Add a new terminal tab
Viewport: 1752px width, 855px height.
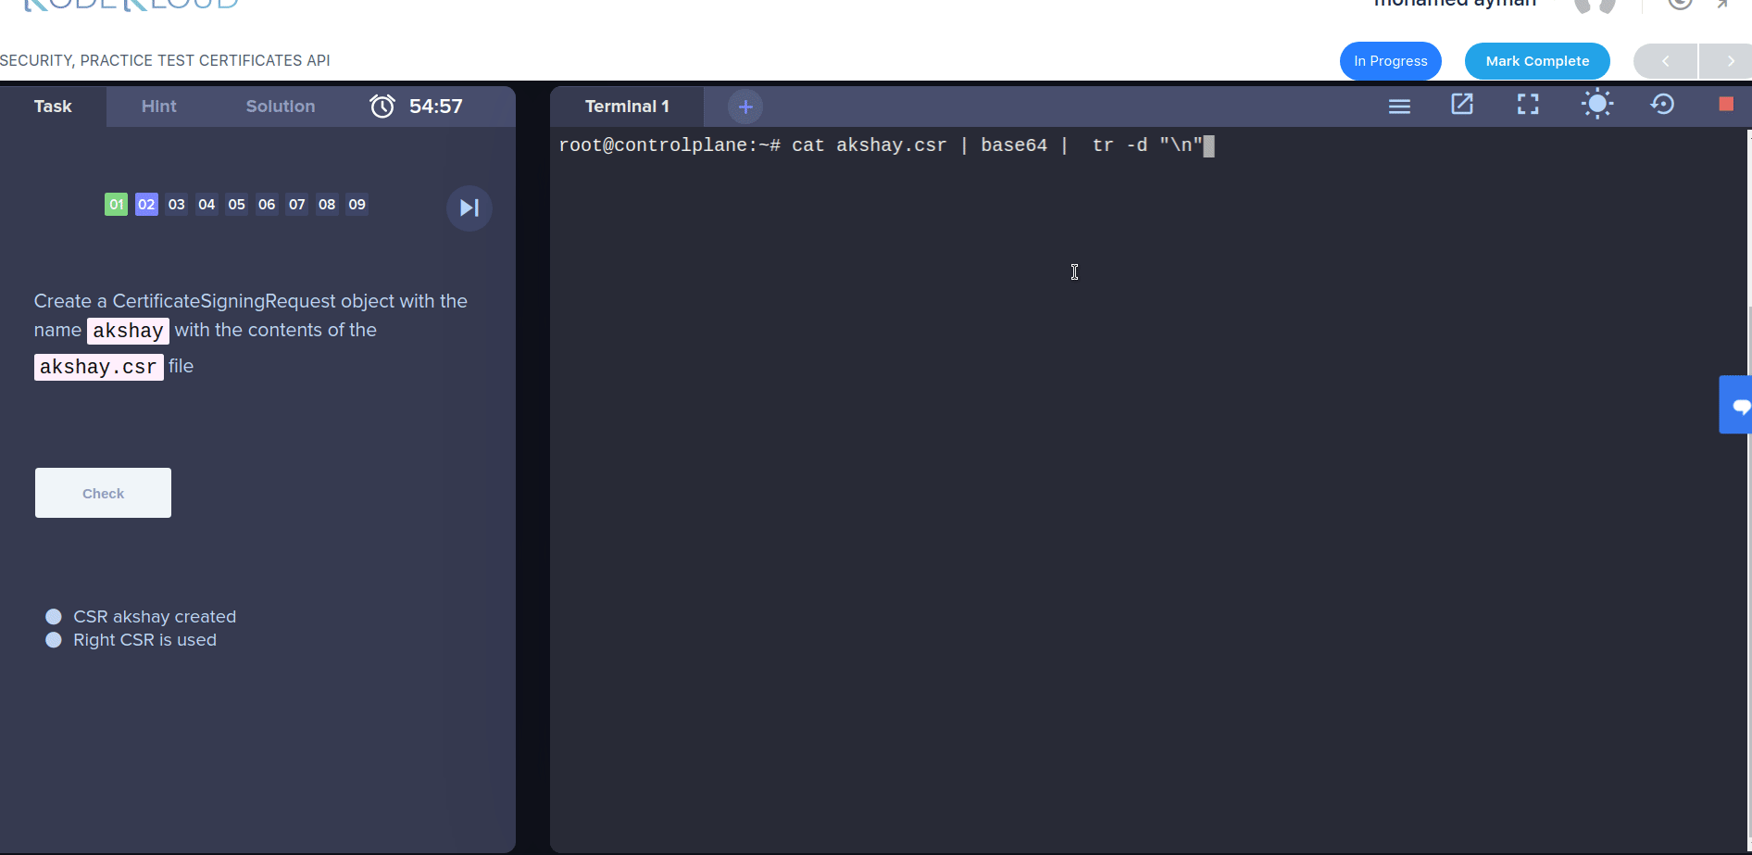click(x=745, y=107)
